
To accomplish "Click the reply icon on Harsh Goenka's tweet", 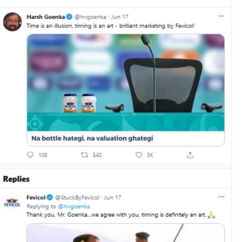I will [30, 155].
